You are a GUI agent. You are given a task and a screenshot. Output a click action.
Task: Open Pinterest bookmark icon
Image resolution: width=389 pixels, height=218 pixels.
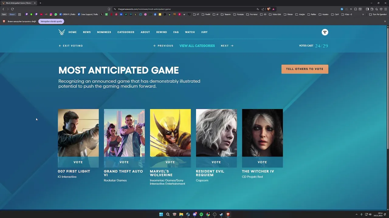click(x=116, y=14)
